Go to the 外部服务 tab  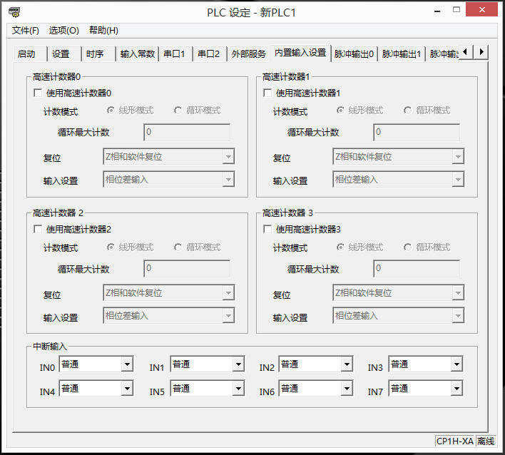pos(249,53)
